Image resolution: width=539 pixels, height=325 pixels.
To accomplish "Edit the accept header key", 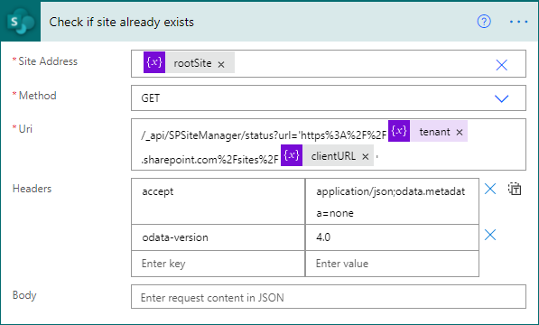I will click(218, 201).
